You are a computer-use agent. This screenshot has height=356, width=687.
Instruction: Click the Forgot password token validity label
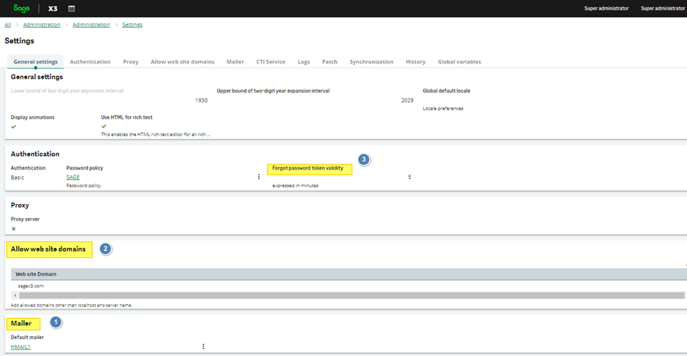(x=308, y=168)
